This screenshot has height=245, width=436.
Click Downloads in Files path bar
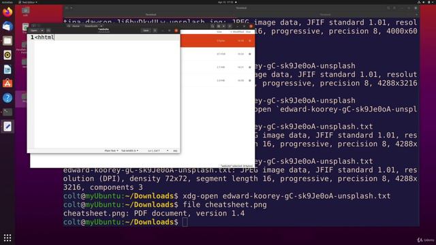pos(91,26)
